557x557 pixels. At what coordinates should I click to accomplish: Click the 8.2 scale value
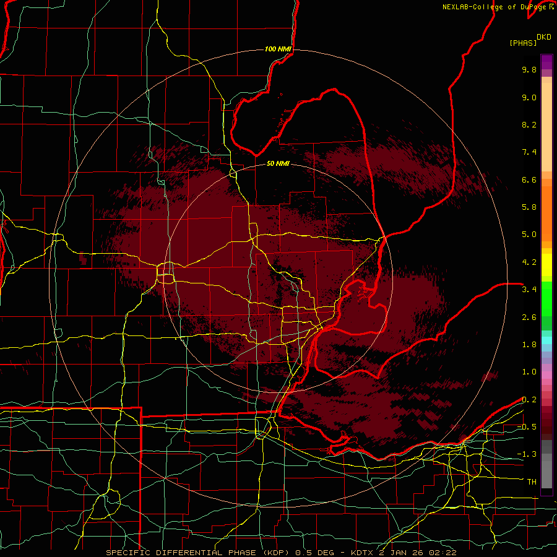[x=529, y=124]
